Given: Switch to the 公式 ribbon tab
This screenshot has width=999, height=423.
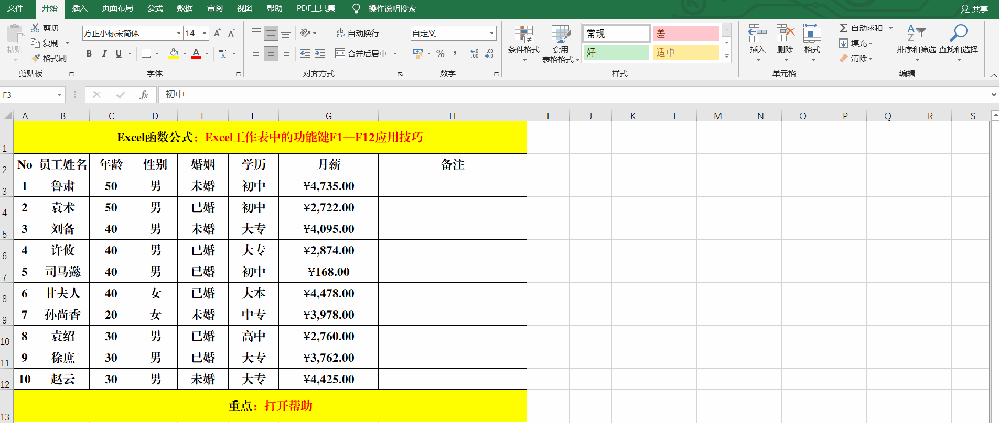Looking at the screenshot, I should click(x=155, y=8).
